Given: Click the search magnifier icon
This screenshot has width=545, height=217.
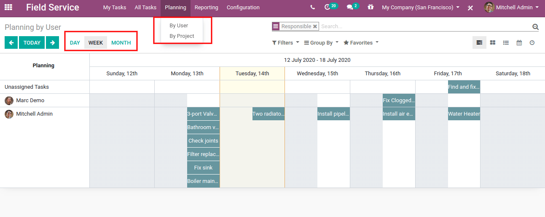Looking at the screenshot, I should tap(535, 26).
